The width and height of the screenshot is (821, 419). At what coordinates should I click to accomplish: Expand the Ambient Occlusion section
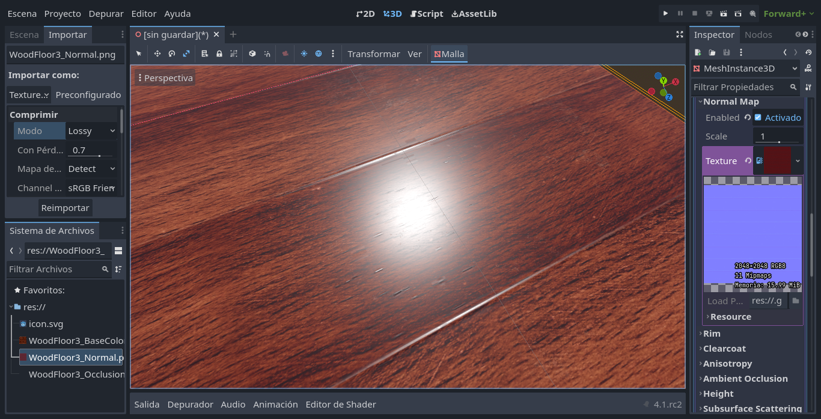pos(744,378)
